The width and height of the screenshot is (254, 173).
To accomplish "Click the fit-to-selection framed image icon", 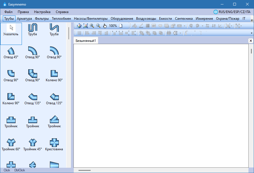I will click(x=86, y=26).
